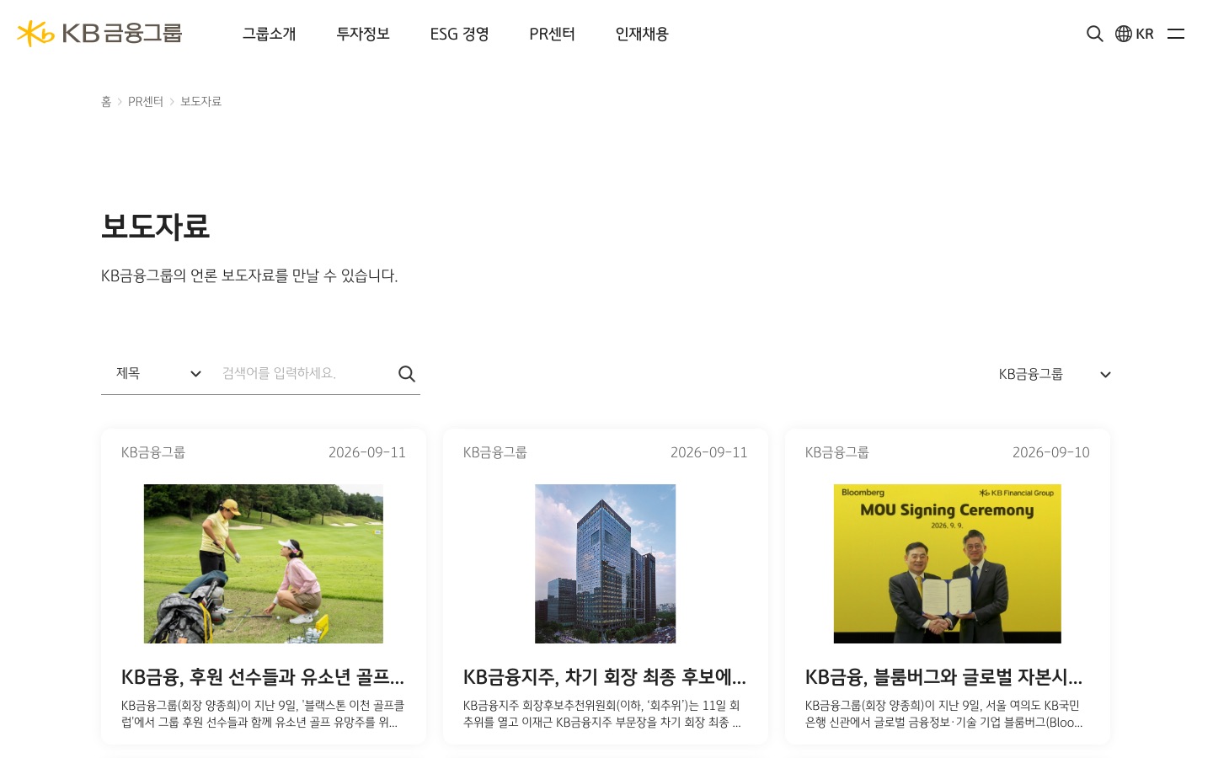Go to PR센터 breadcrumb

coord(146,101)
